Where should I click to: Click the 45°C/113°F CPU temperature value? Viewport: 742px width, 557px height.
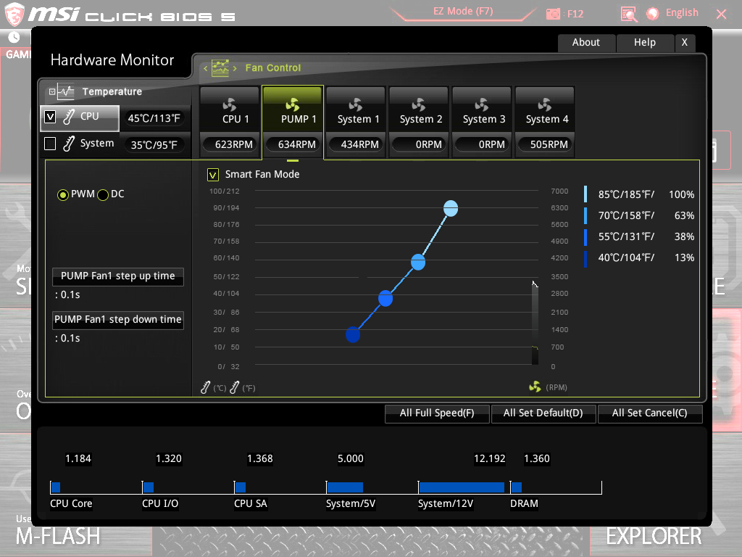point(154,118)
